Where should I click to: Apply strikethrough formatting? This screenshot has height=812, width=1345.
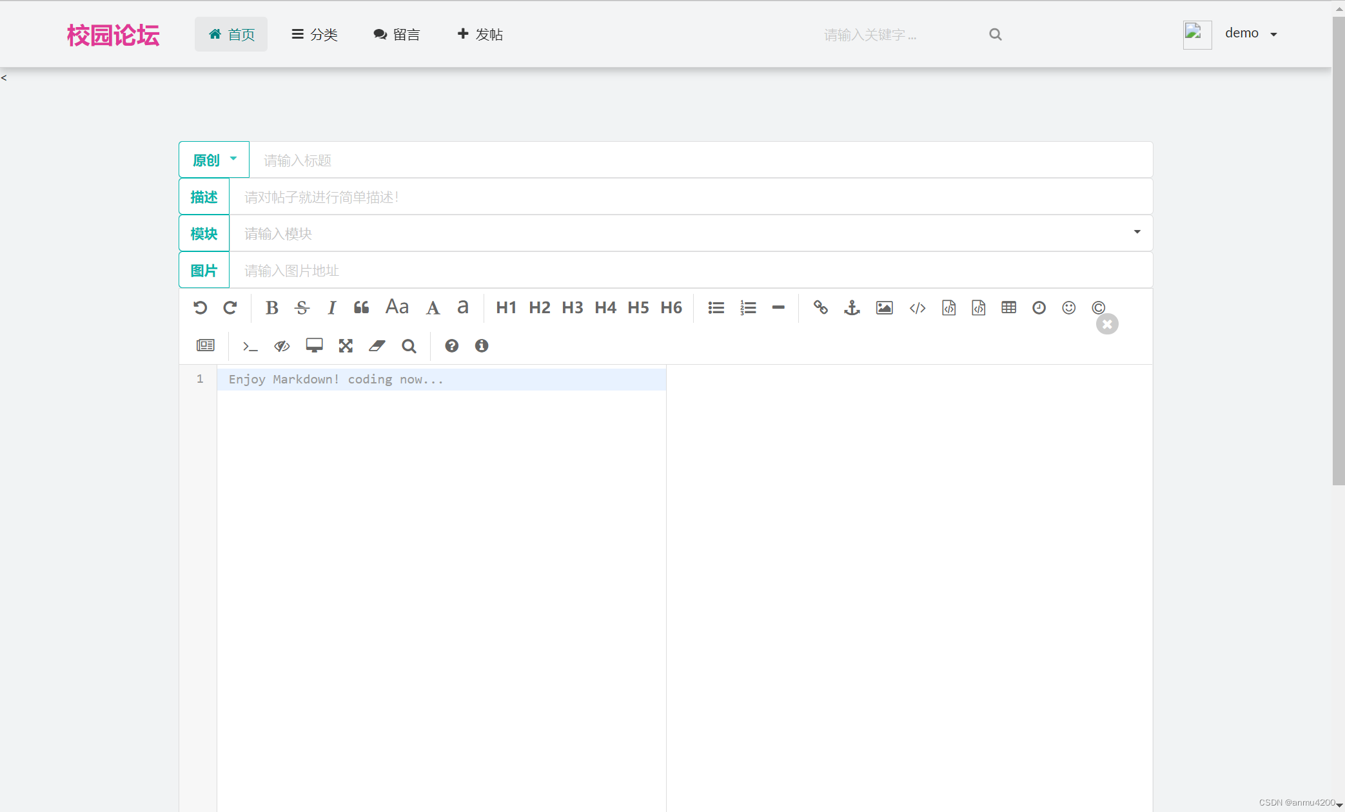click(302, 307)
